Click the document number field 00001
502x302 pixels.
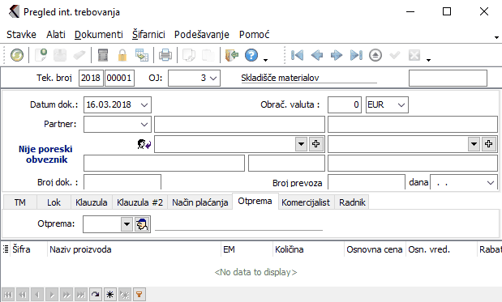(119, 79)
